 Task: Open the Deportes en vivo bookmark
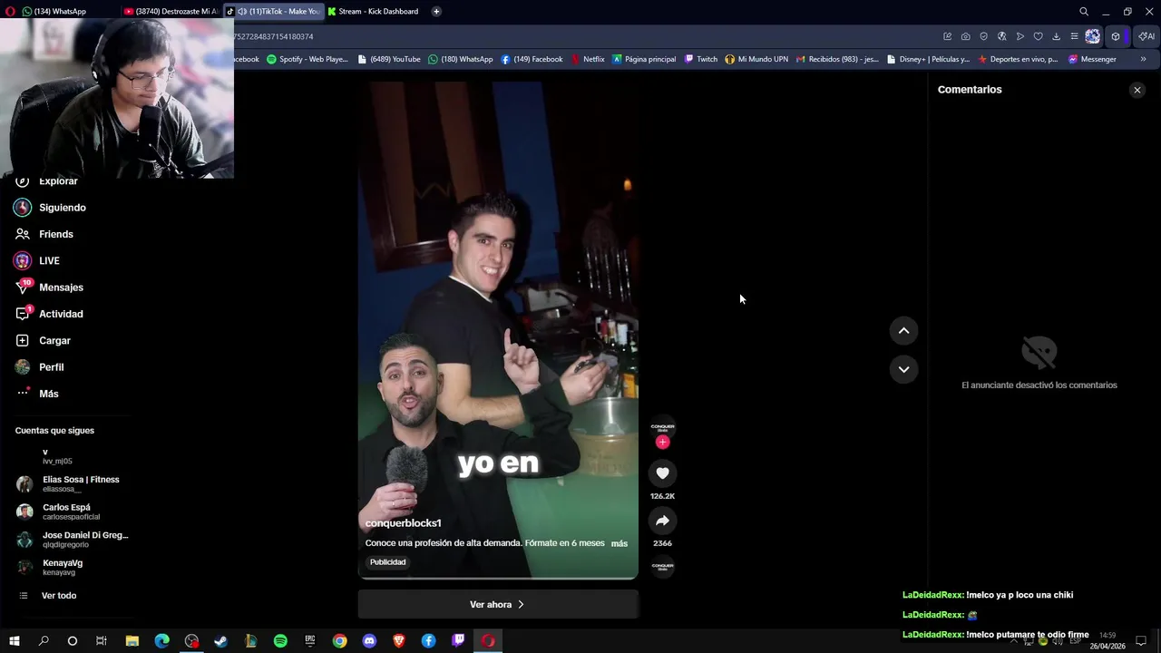click(1018, 59)
